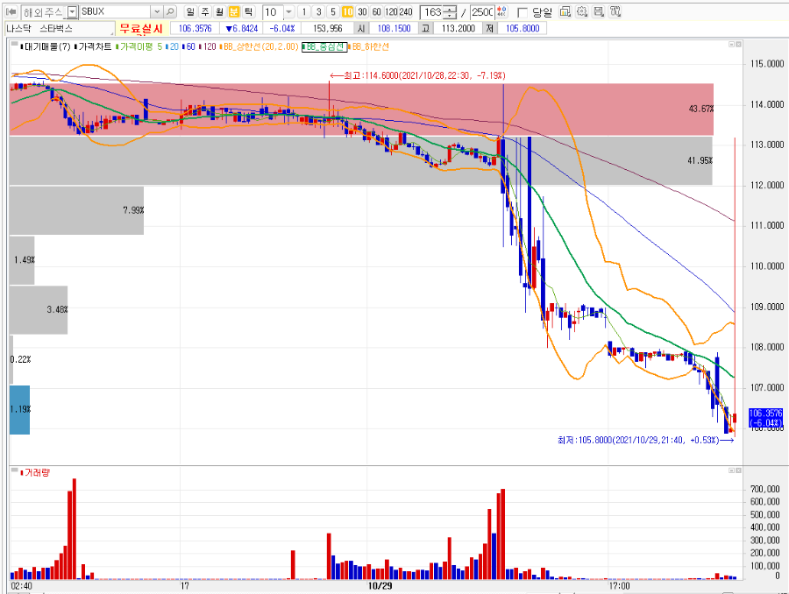The height and width of the screenshot is (594, 789).
Task: Select the 틱 tick period button
Action: click(x=249, y=11)
